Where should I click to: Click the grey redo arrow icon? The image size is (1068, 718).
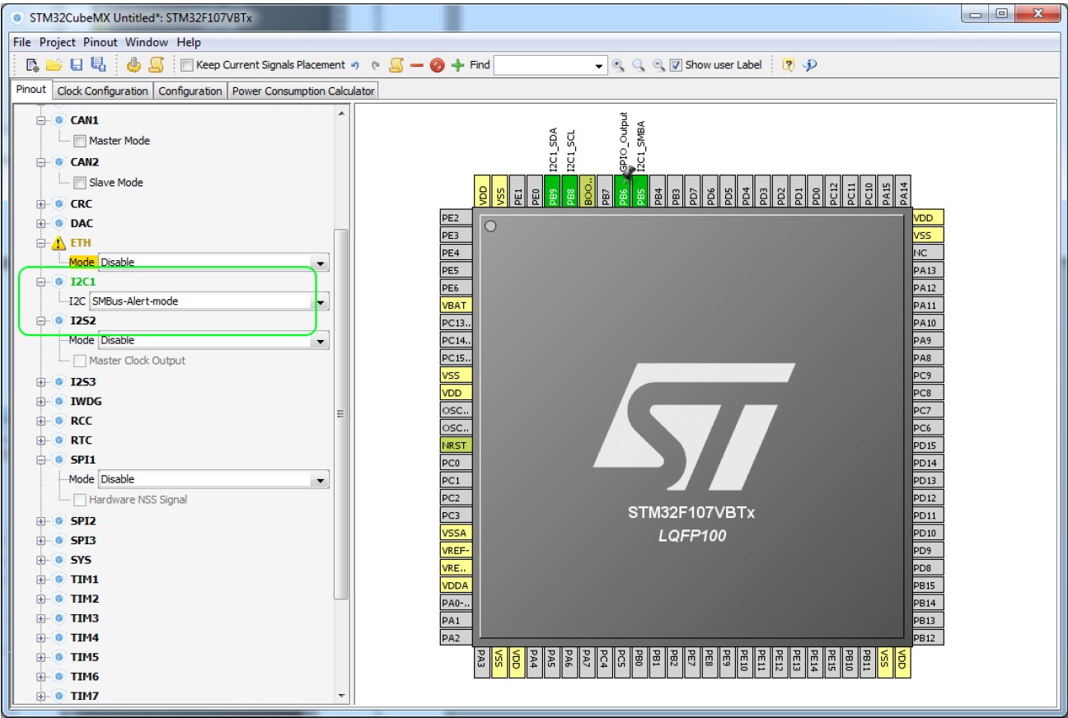pyautogui.click(x=375, y=65)
